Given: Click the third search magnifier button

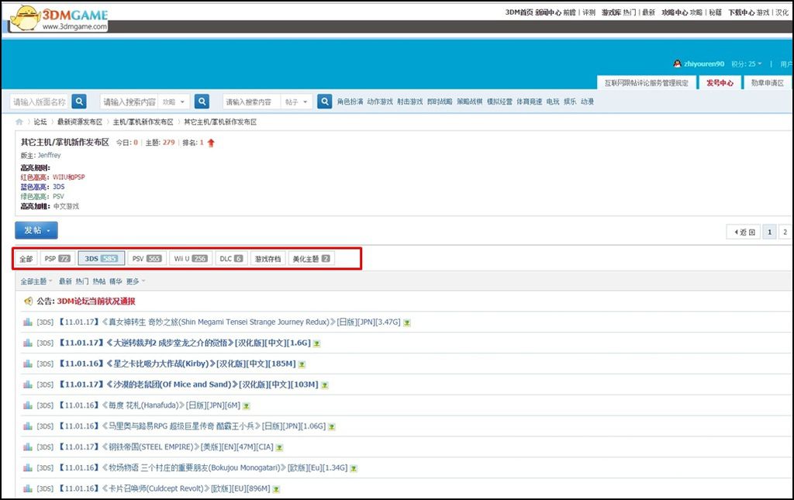Looking at the screenshot, I should point(325,102).
